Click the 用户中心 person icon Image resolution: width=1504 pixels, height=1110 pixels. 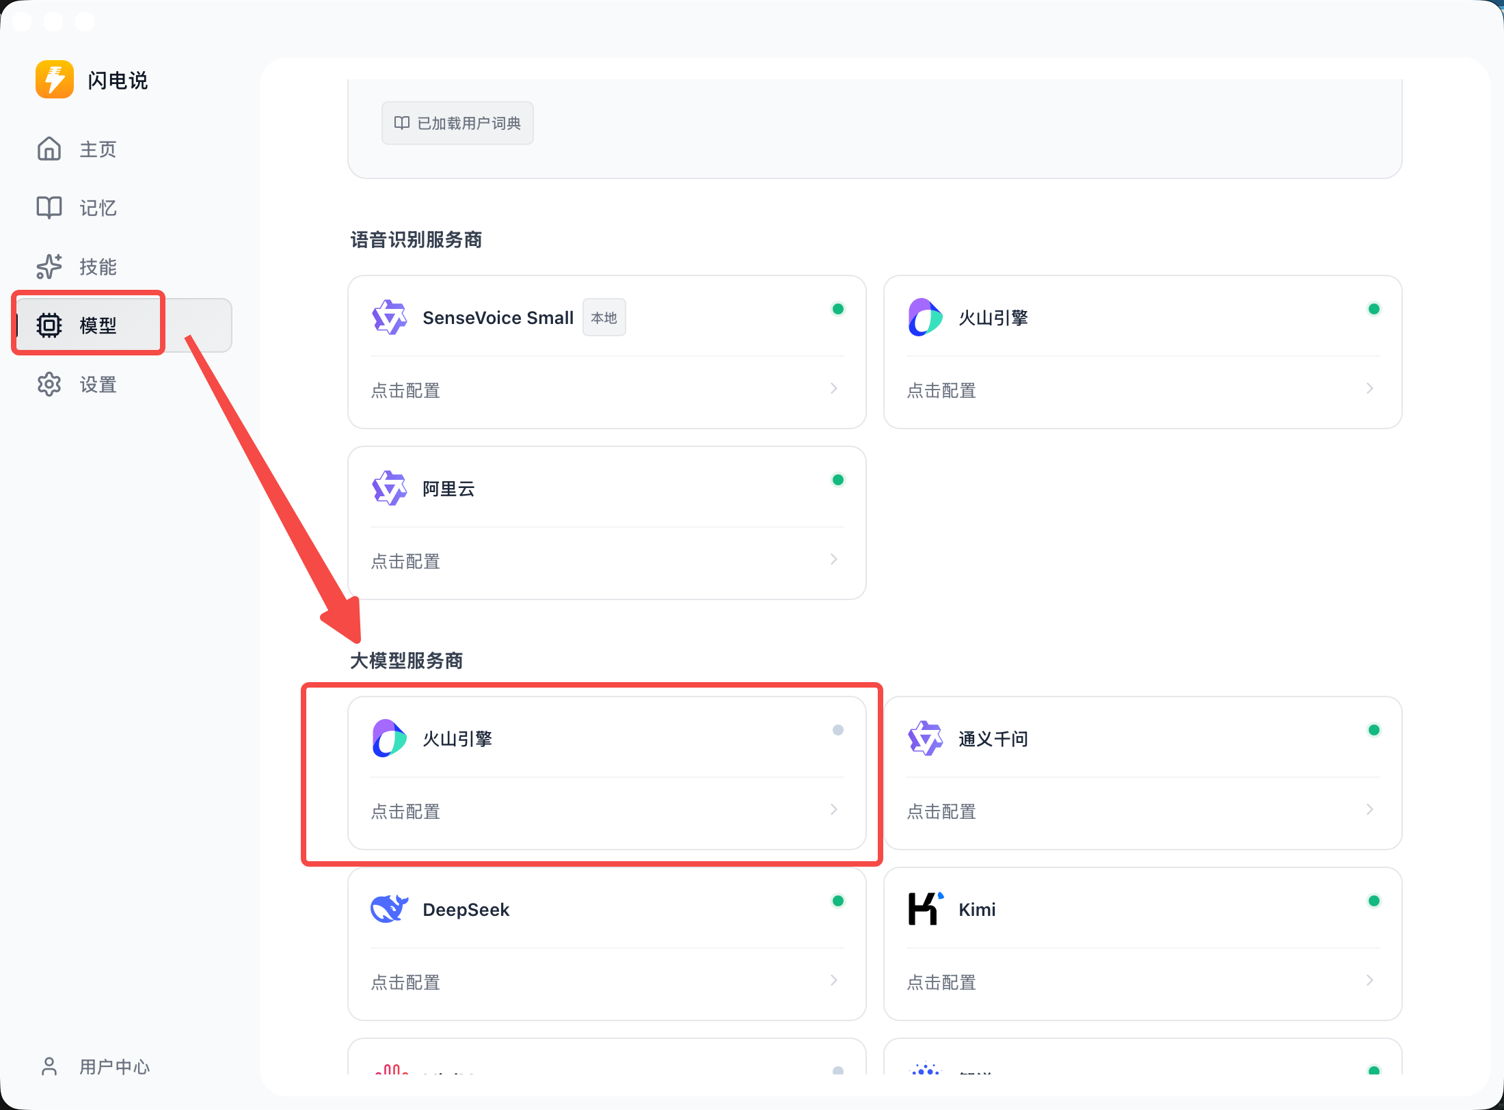point(49,1066)
